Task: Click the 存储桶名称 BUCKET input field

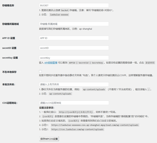Action: [74, 5]
